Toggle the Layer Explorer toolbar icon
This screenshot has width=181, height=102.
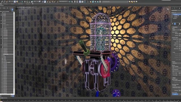(77, 2)
